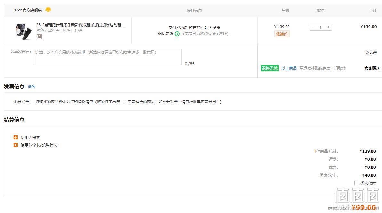Tick the 找人代付 checkbox

[x=357, y=183]
